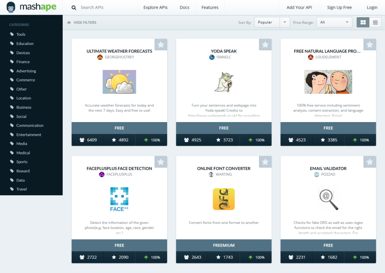Open FacePlusPlus Face Detection title
Viewport: 385px width, 273px height.
point(119,169)
